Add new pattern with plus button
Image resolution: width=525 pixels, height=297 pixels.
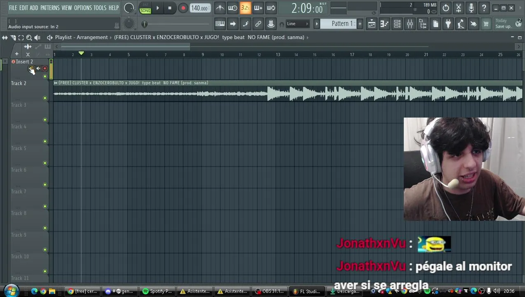tap(359, 24)
